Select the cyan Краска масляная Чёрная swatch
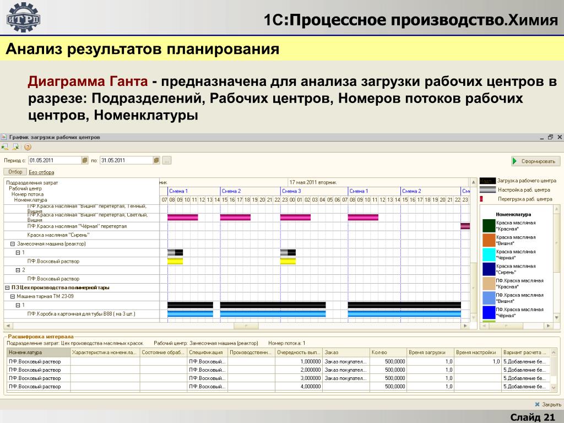The width and height of the screenshot is (564, 423). tap(489, 254)
